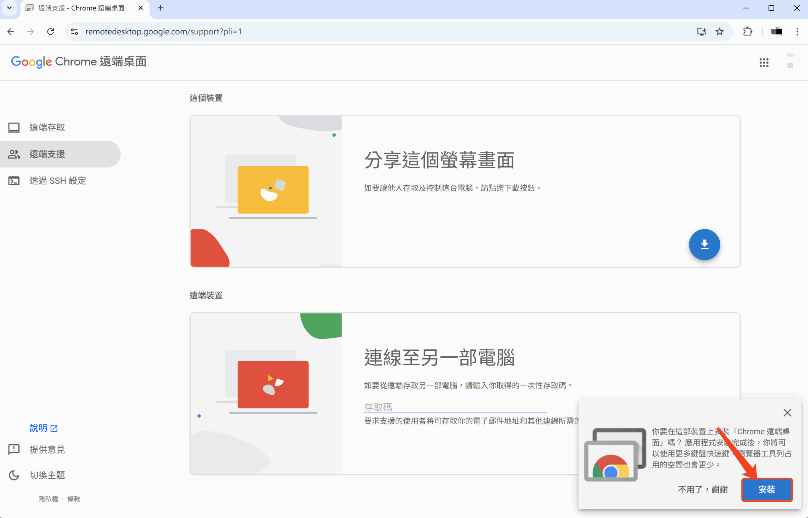Open the 說明 help link
808x518 pixels.
(x=44, y=428)
